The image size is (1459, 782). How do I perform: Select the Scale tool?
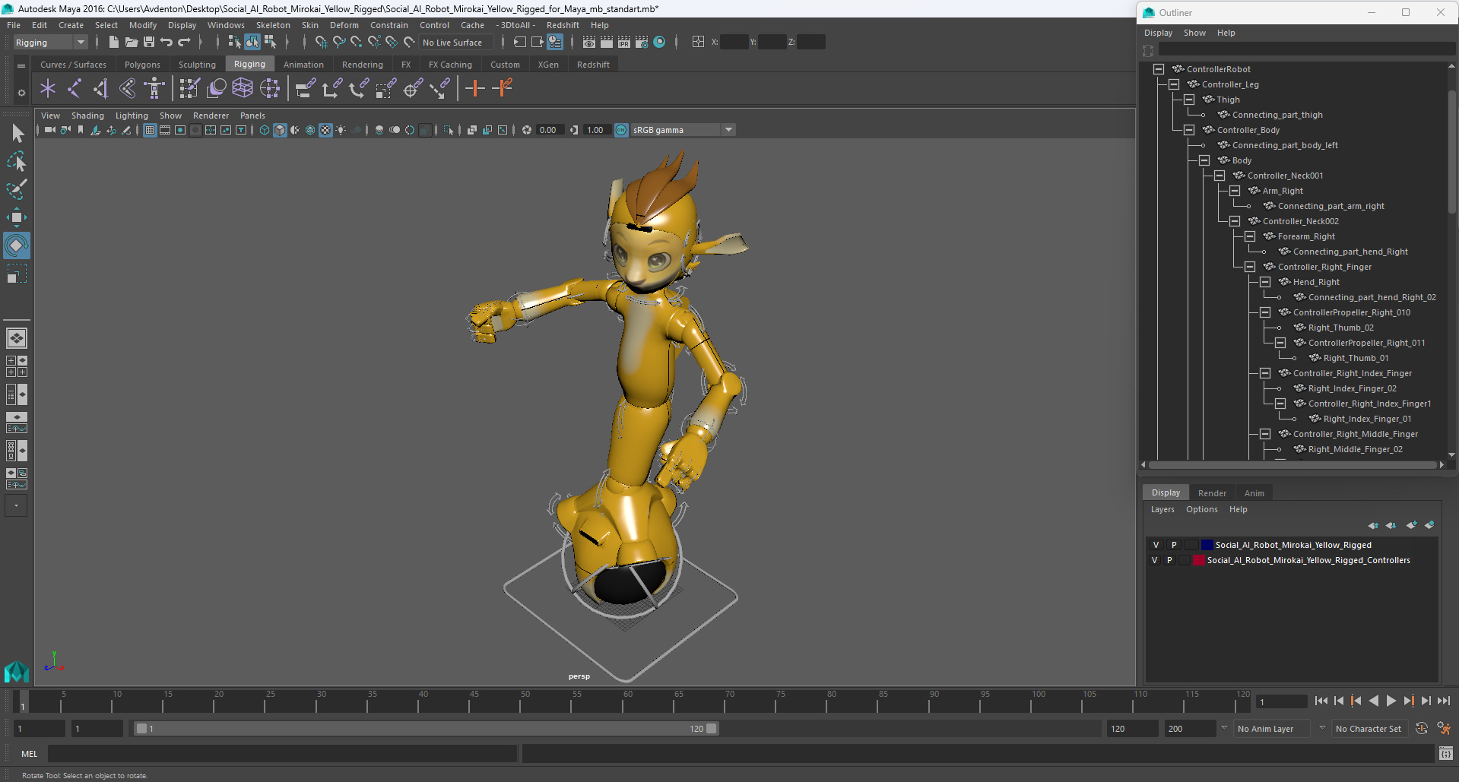pos(17,274)
